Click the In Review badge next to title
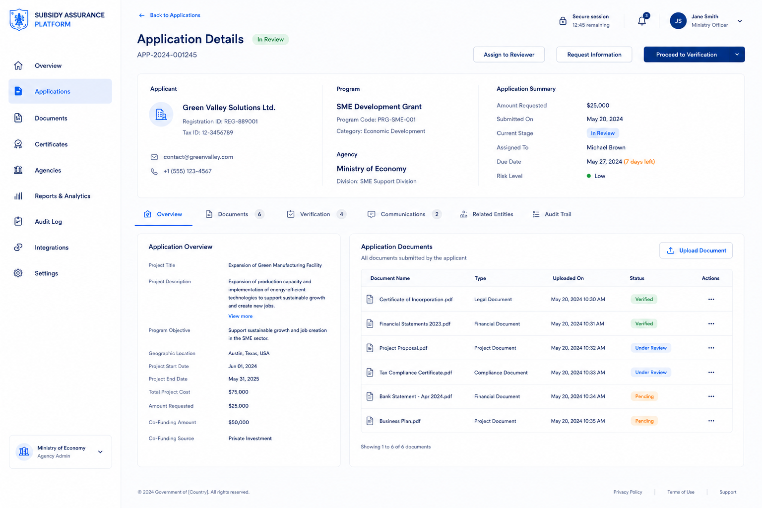The width and height of the screenshot is (762, 508). [x=270, y=40]
